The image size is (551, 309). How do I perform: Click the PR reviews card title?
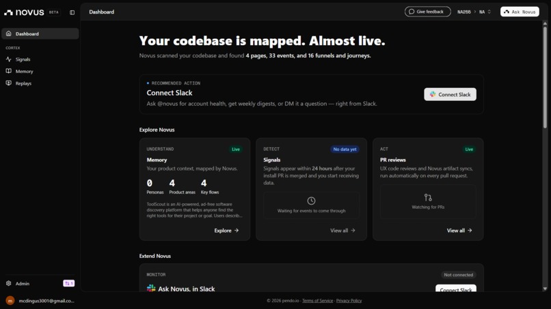[393, 160]
